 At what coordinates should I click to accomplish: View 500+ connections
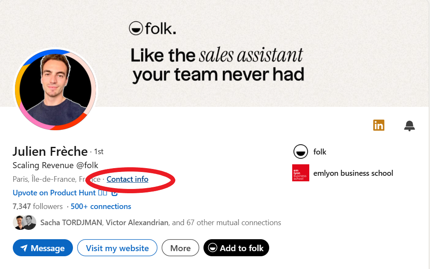pyautogui.click(x=101, y=206)
